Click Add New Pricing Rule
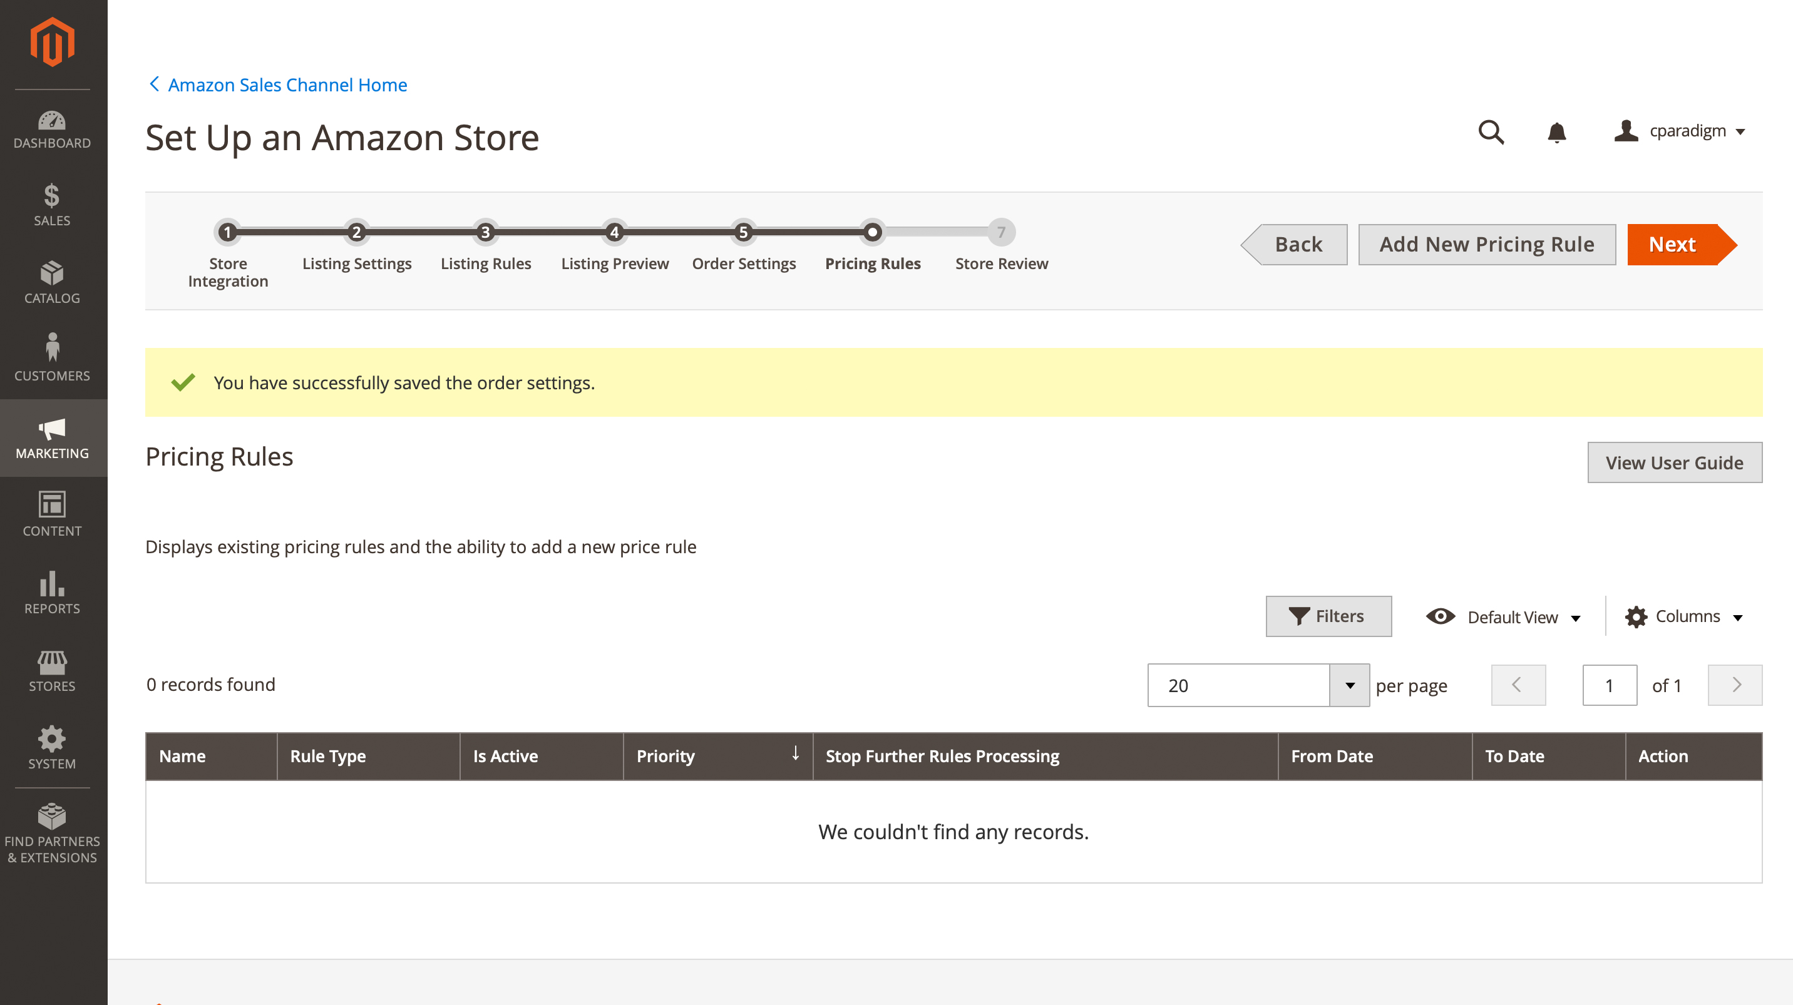 (x=1487, y=244)
